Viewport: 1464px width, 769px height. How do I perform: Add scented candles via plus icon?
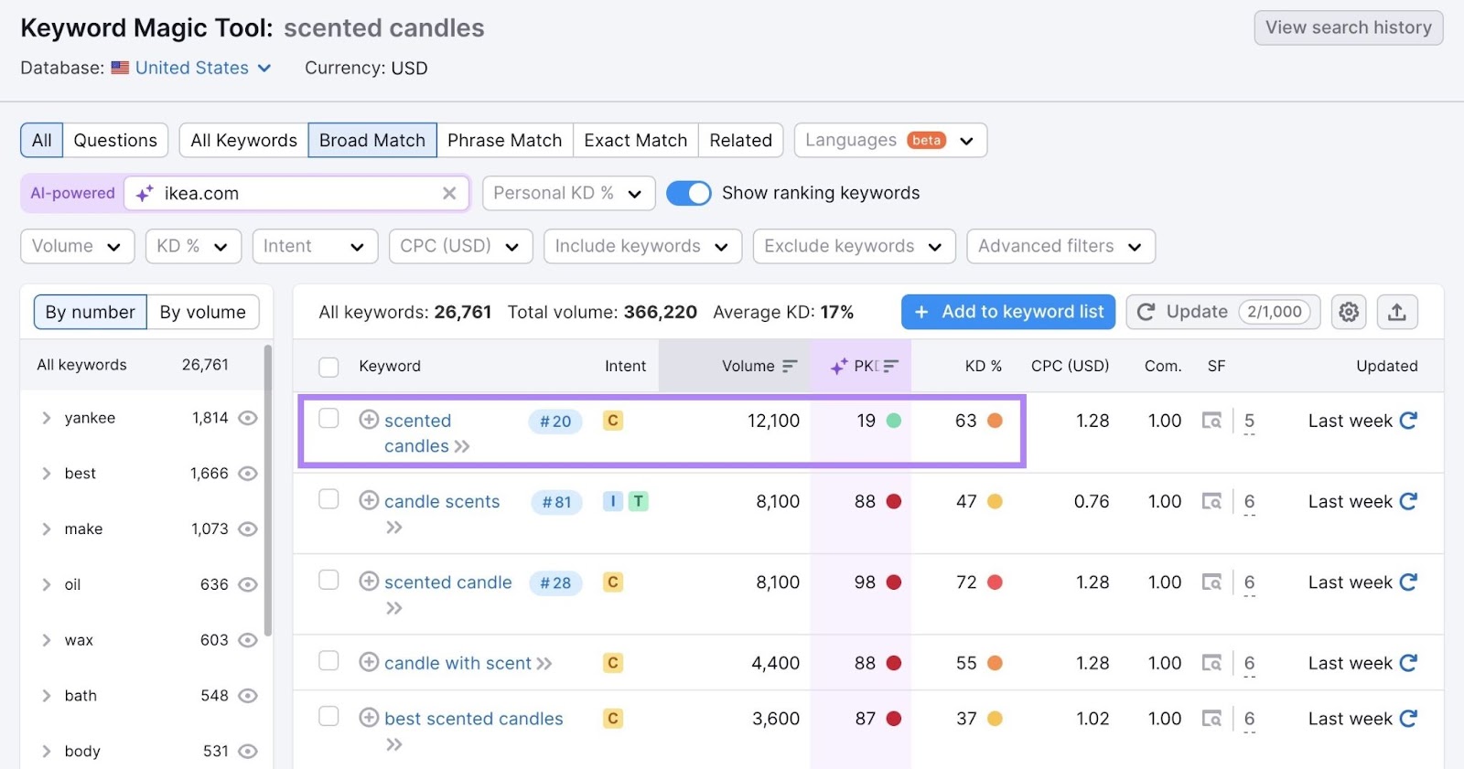point(369,420)
